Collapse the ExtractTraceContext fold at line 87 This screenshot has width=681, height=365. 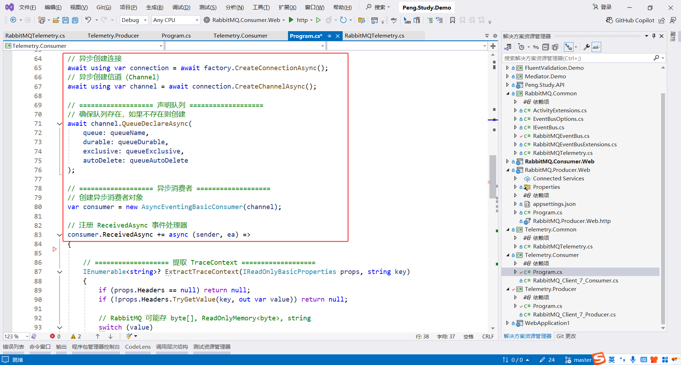click(x=60, y=272)
